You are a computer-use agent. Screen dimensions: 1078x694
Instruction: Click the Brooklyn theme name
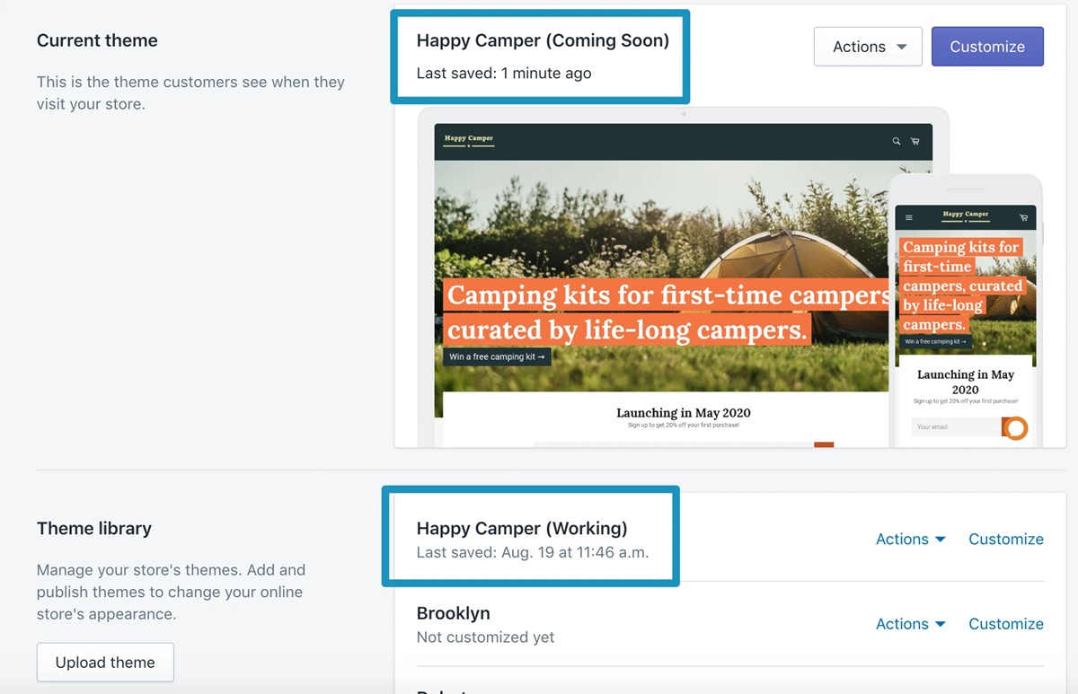(x=454, y=613)
